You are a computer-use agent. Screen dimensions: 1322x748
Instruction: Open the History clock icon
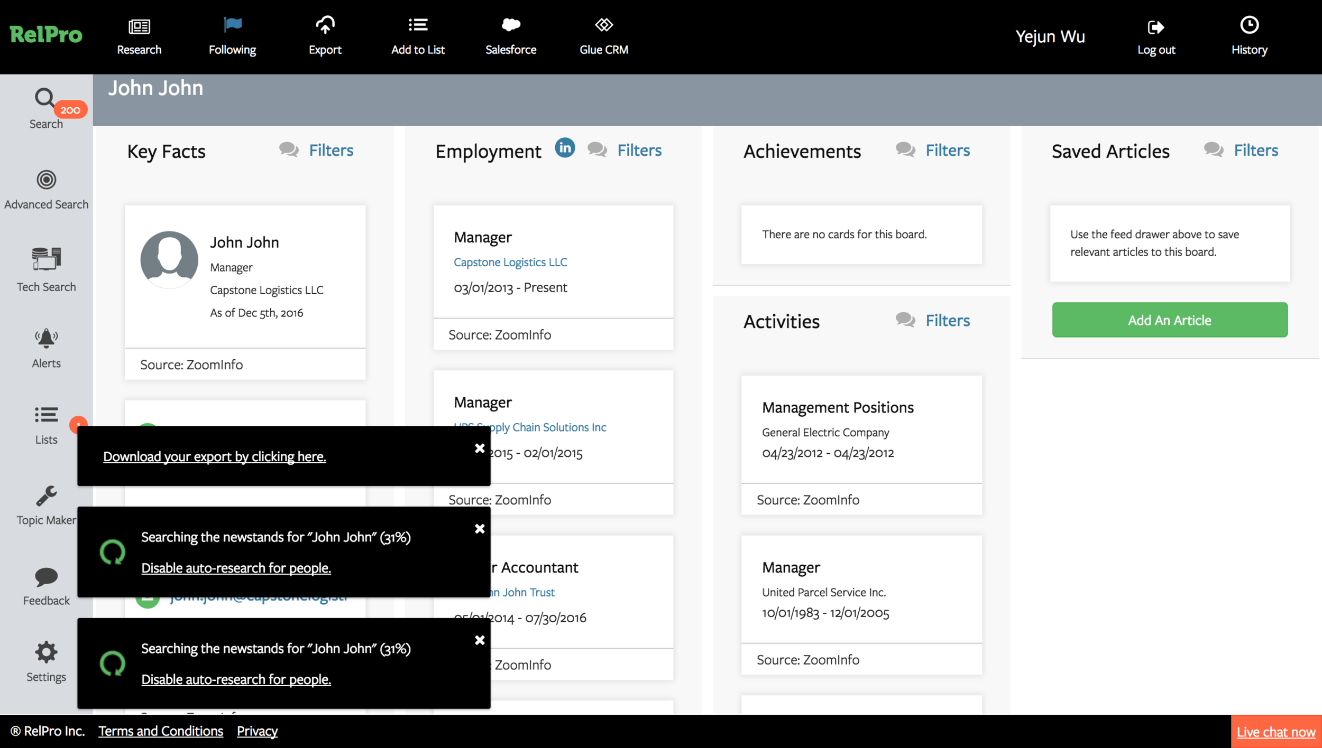1249,25
